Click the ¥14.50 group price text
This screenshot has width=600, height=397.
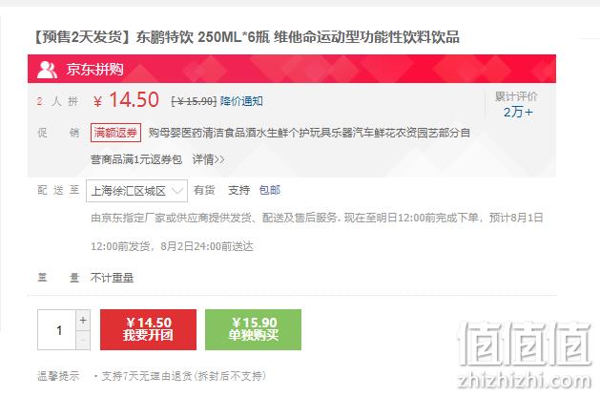click(126, 100)
